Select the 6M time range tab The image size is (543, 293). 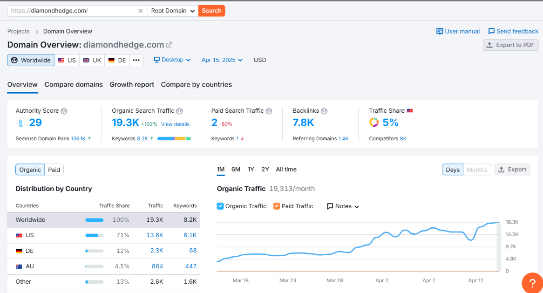[236, 170]
